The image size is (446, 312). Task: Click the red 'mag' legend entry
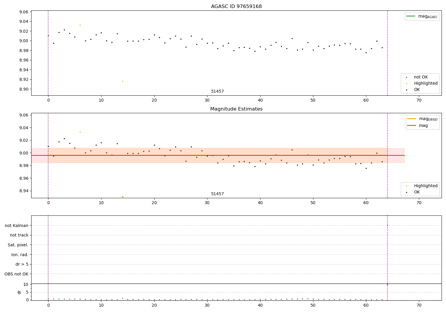click(x=417, y=126)
